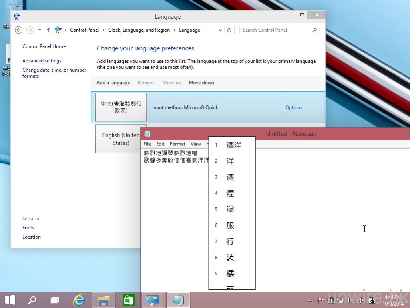Click the Up one level arrow
The height and width of the screenshot is (308, 410).
(49, 30)
